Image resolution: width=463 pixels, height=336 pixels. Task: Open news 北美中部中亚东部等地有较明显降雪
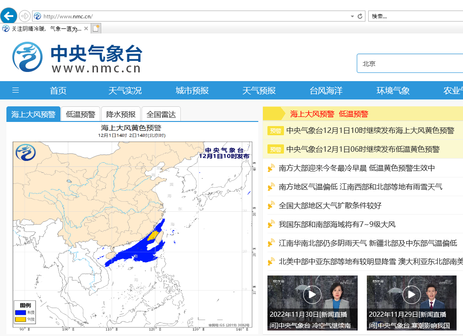[370, 262]
